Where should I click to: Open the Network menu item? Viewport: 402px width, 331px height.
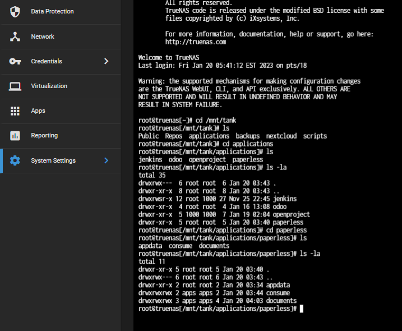point(61,36)
